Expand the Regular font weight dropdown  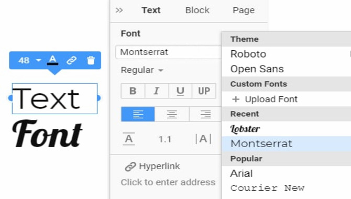coord(142,70)
